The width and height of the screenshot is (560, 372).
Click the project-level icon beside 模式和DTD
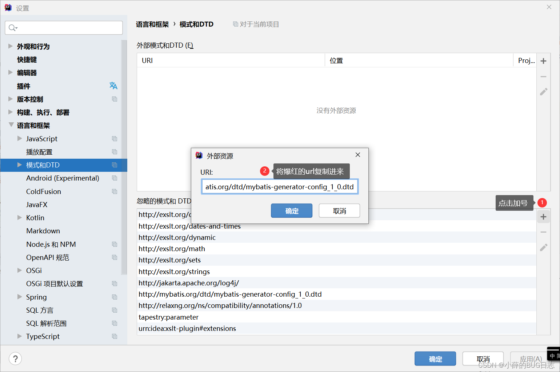(x=115, y=165)
